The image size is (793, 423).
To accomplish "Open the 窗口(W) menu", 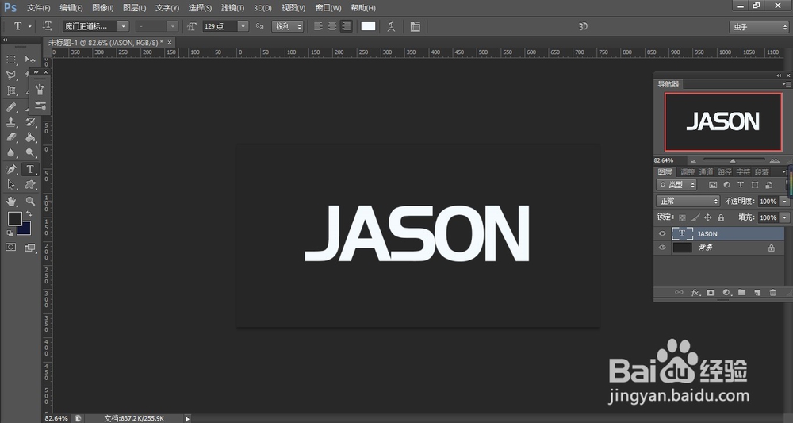I will [328, 8].
